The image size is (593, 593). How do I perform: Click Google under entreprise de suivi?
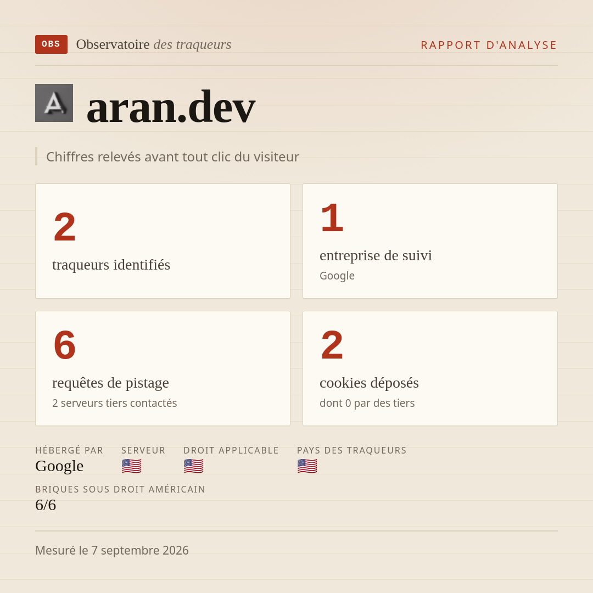point(337,276)
